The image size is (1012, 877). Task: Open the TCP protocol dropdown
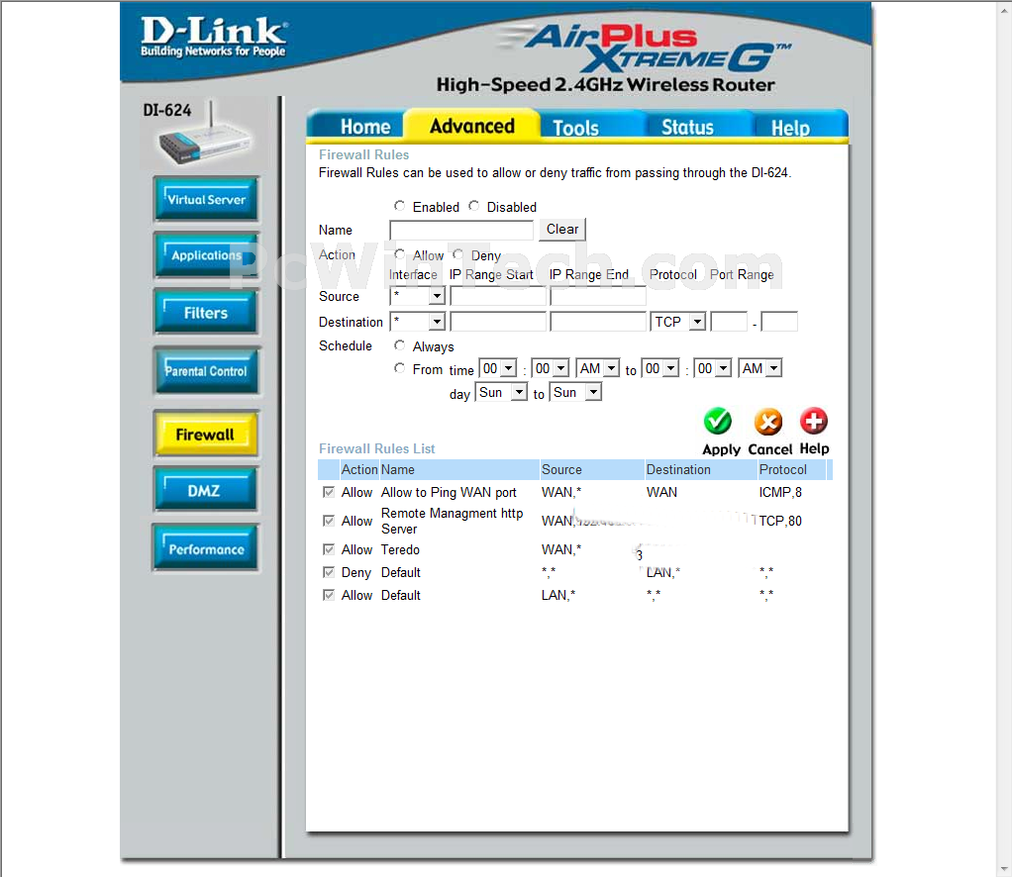pos(677,322)
